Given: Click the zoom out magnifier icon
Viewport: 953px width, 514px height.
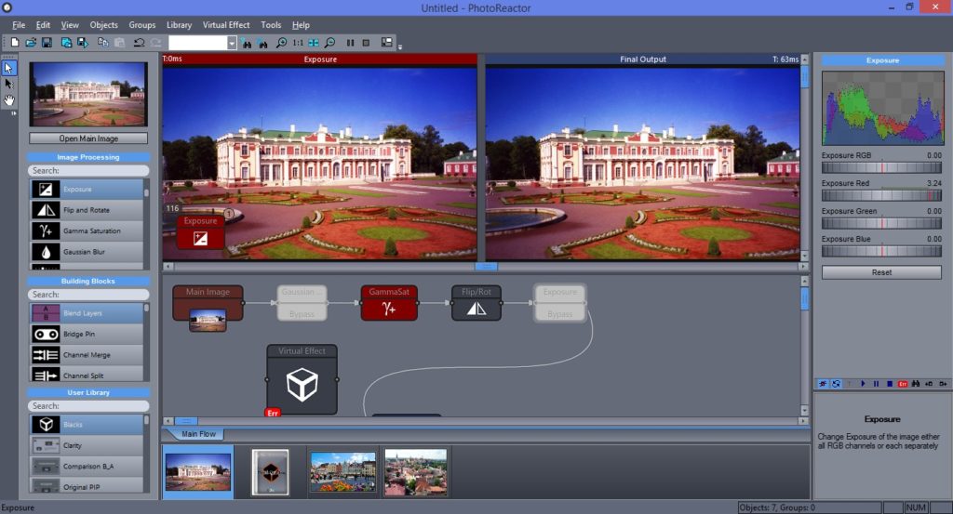Looking at the screenshot, I should (330, 43).
